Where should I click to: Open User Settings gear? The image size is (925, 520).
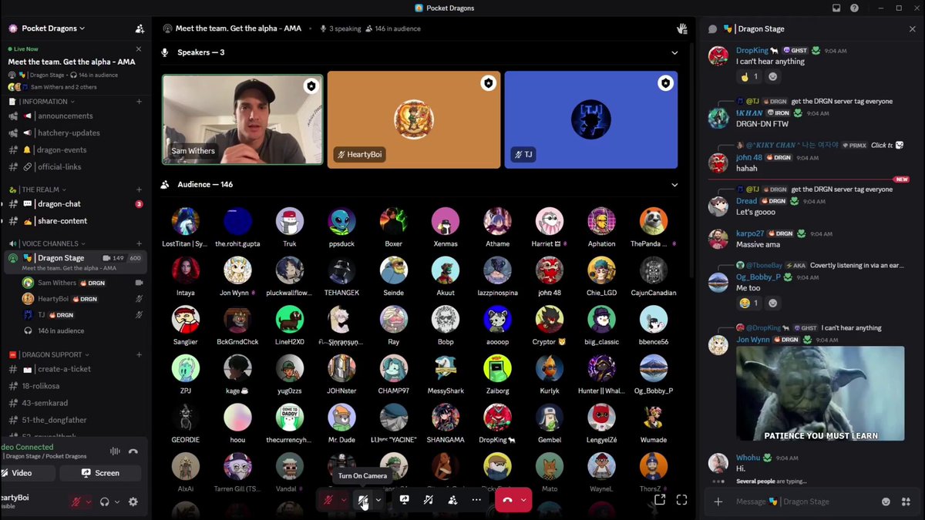pyautogui.click(x=133, y=502)
